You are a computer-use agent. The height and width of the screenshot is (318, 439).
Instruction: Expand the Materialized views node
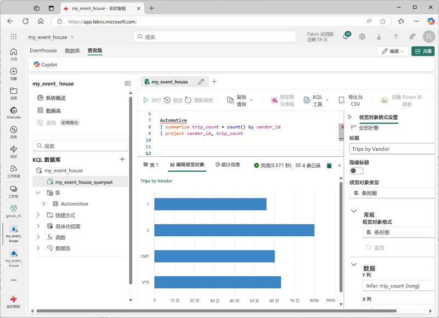point(38,226)
